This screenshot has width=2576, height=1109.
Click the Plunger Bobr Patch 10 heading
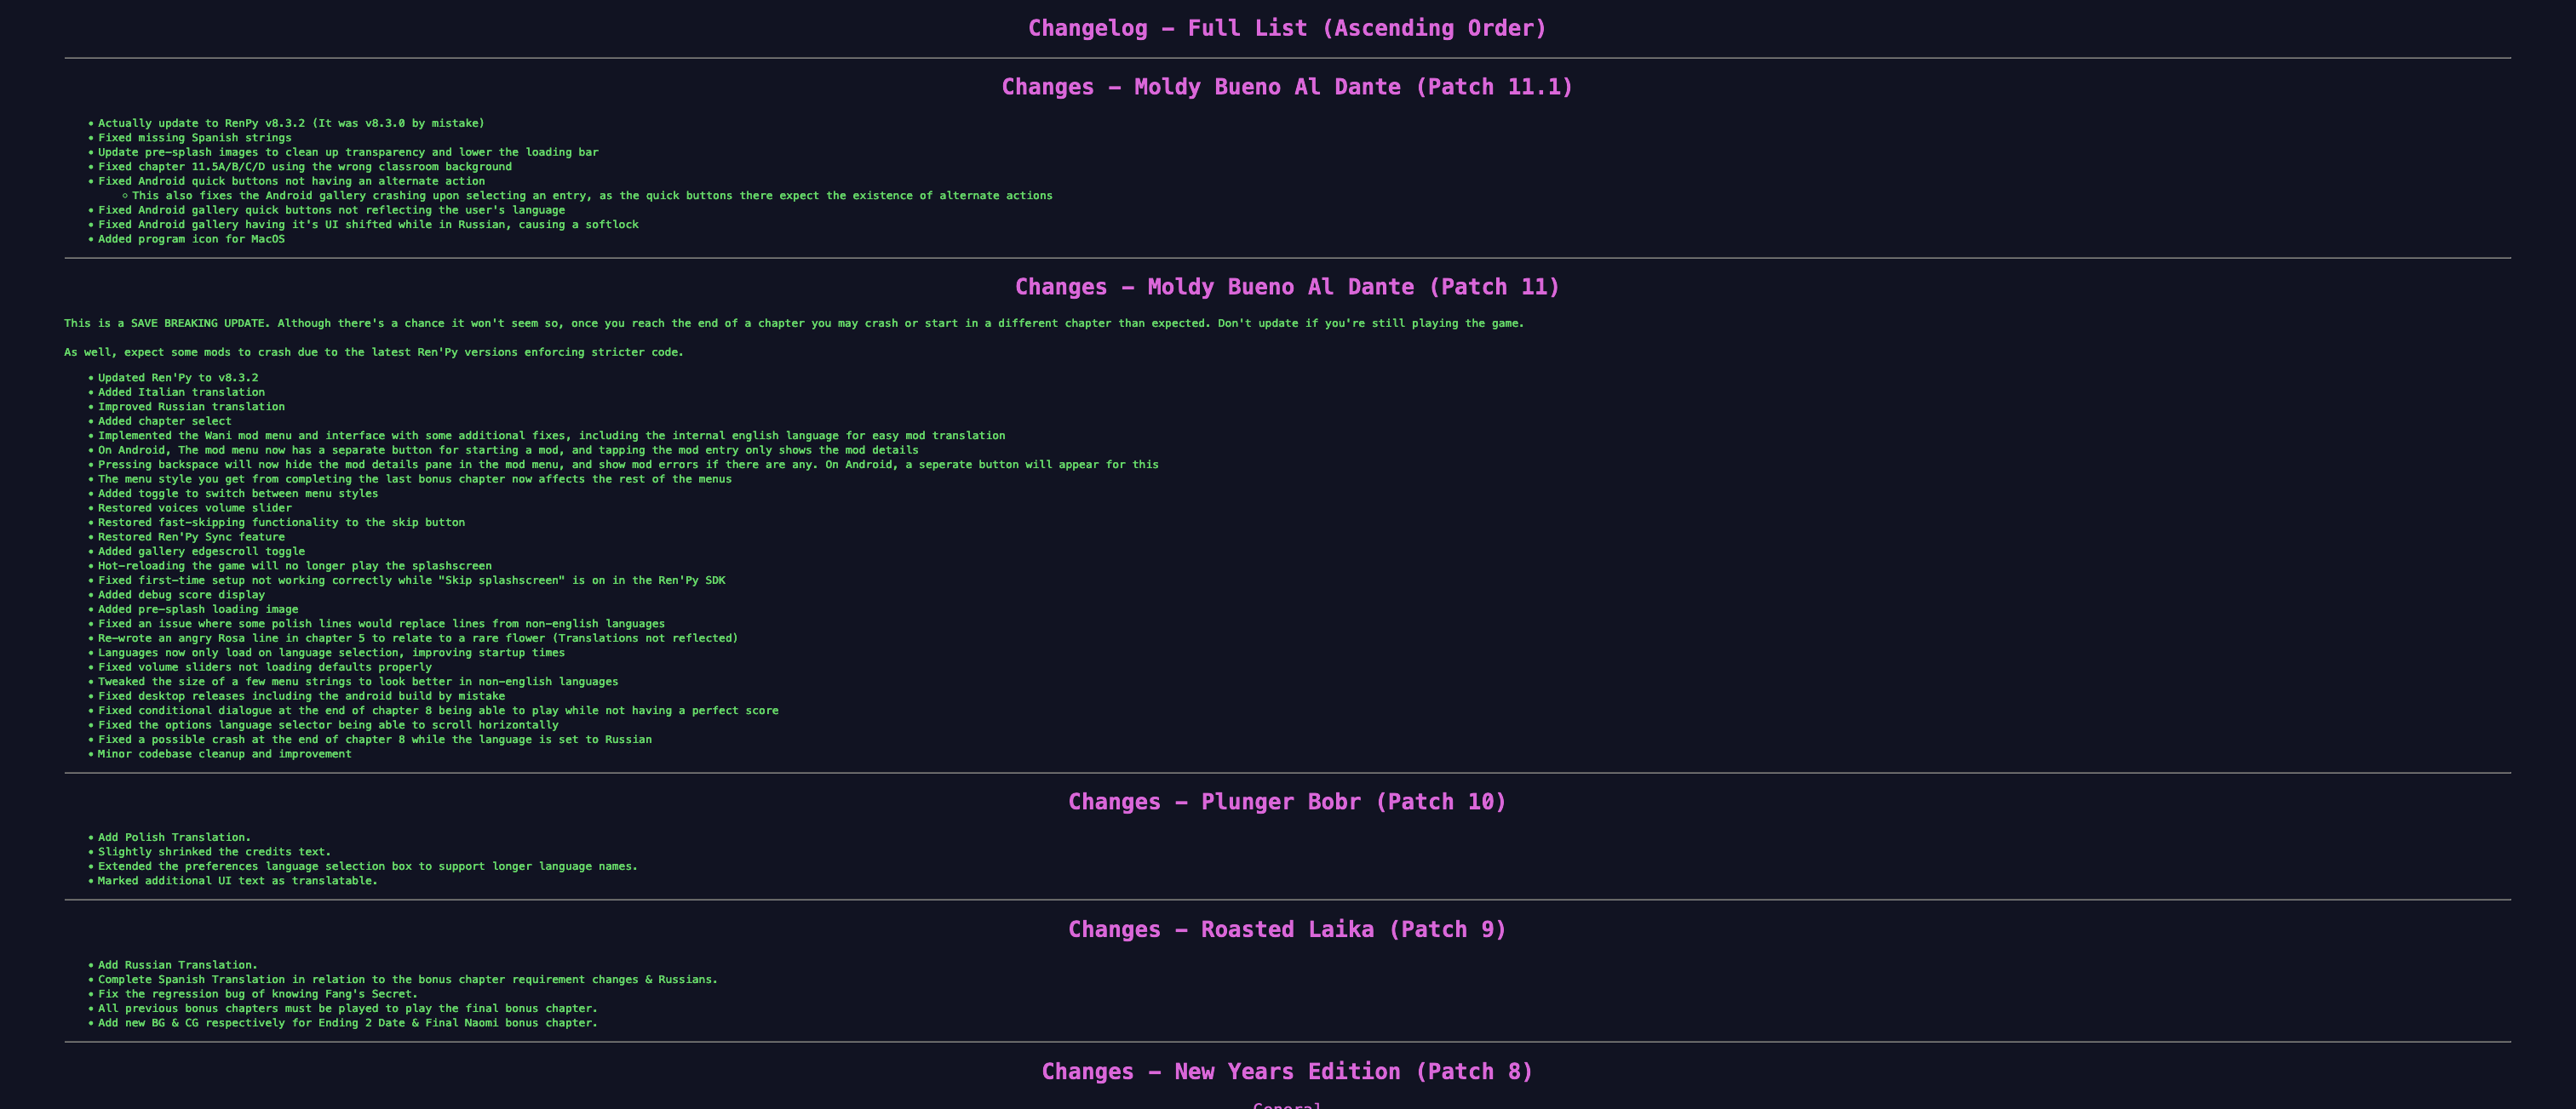1287,801
